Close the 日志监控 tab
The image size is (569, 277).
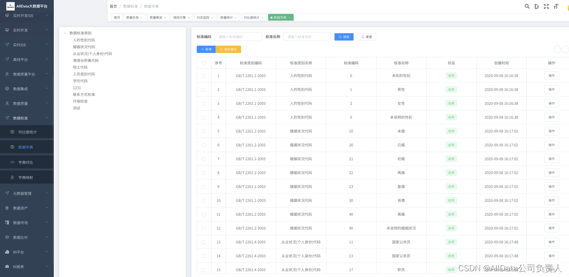(x=212, y=18)
